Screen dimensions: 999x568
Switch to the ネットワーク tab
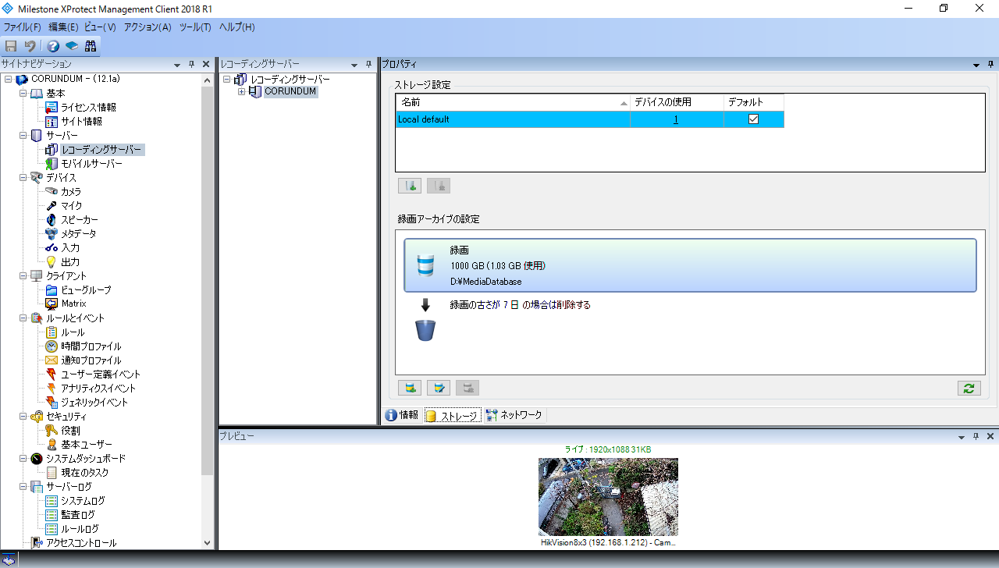[x=514, y=415]
